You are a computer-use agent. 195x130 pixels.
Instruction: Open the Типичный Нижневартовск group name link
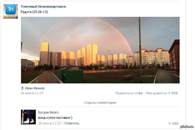43,6
